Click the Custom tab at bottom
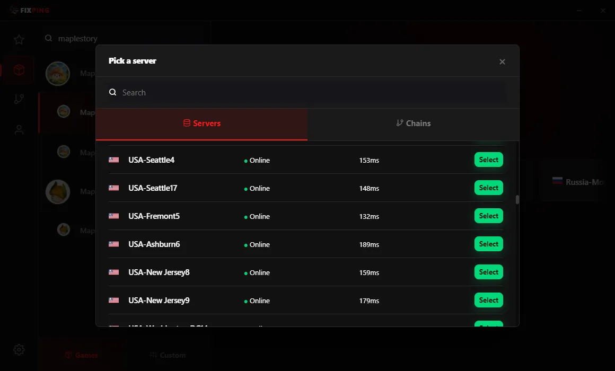Screen dimensions: 615x371 click(x=168, y=355)
